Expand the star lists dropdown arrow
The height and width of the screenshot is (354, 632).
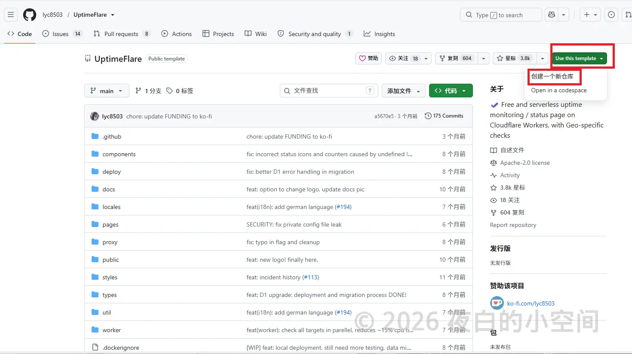543,58
